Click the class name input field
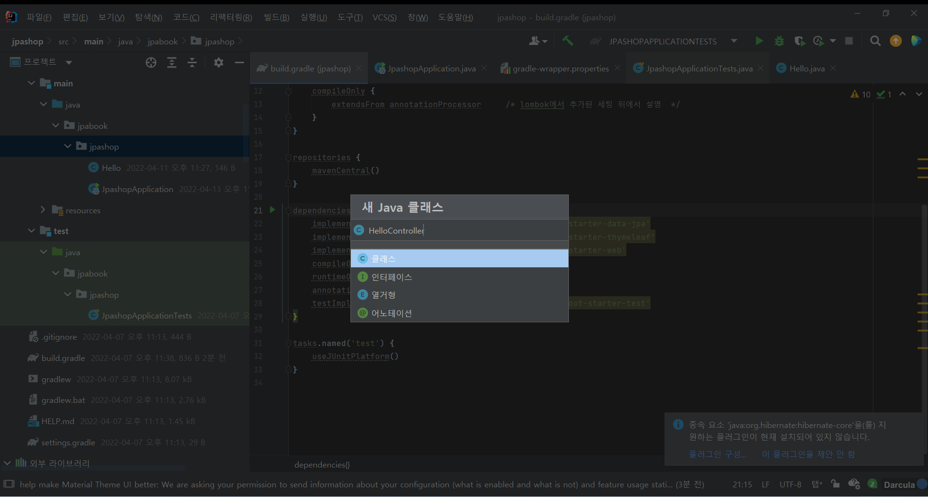 tap(459, 231)
